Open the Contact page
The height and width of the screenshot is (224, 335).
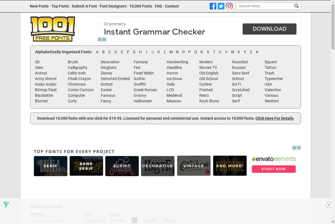pyautogui.click(x=172, y=6)
